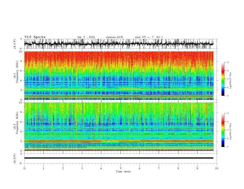Click the '6' kHz tick on ch.2 spectrogram
This screenshot has height=189, width=244.
[22, 122]
